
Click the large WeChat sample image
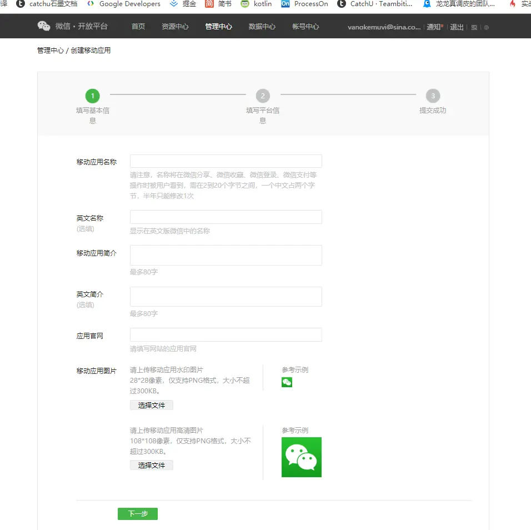(x=301, y=457)
